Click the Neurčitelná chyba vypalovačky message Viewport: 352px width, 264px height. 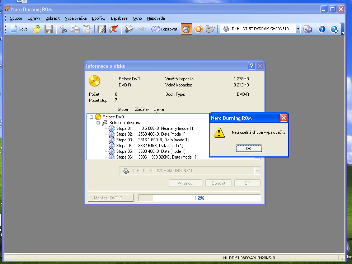258,132
